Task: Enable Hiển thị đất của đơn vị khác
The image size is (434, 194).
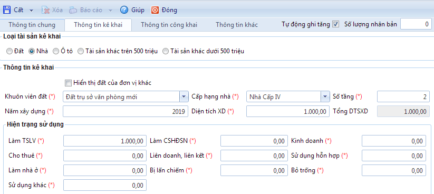Action: coord(68,83)
